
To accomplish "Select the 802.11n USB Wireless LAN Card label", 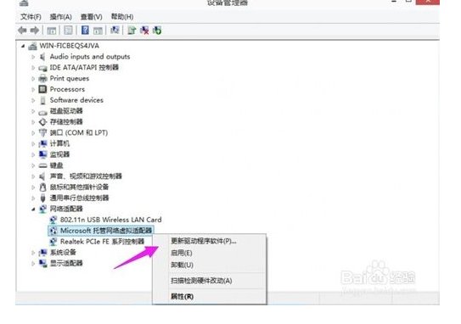I will click(111, 220).
